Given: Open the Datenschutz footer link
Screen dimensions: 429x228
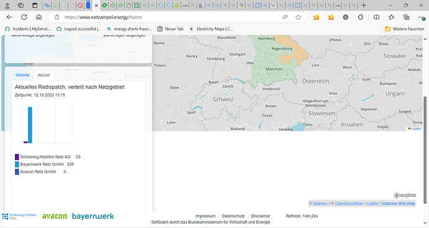Looking at the screenshot, I should coord(233,216).
